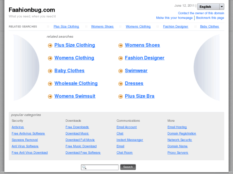Screen dimensions: 233x174
Task: Open the Plus Size Bra link
Action: pos(140,96)
